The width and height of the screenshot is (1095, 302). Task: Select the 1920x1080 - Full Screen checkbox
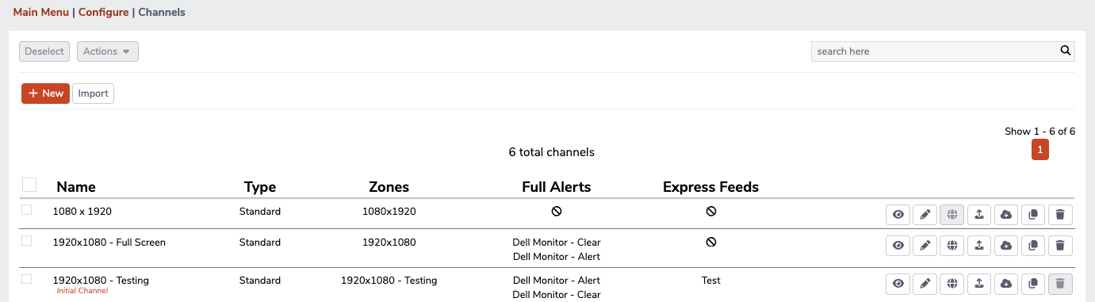pyautogui.click(x=26, y=241)
